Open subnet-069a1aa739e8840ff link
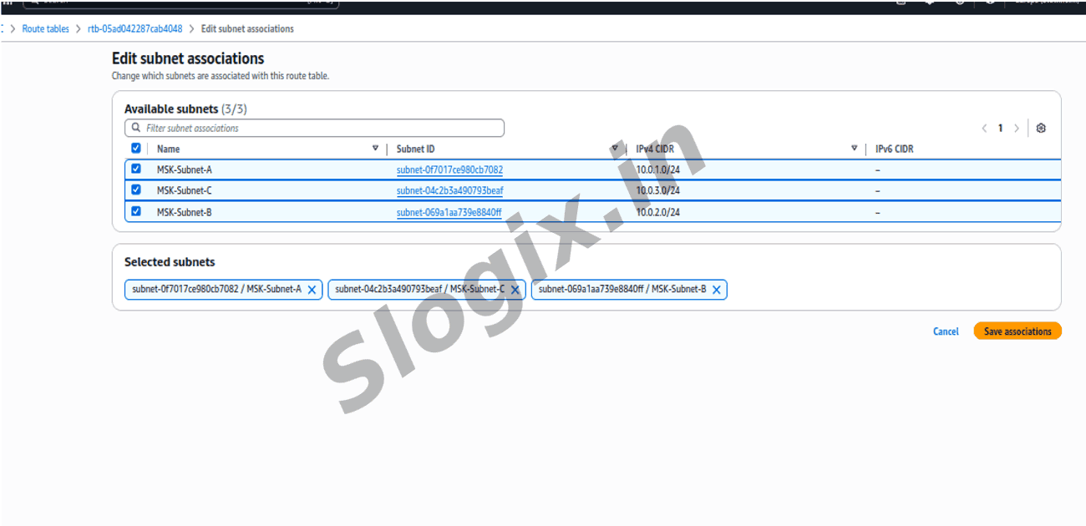1086x526 pixels. tap(449, 212)
